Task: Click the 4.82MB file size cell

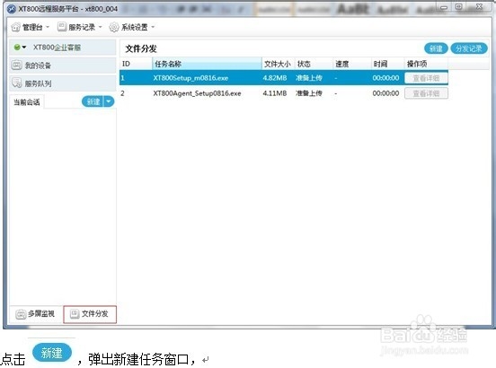Action: (x=275, y=78)
